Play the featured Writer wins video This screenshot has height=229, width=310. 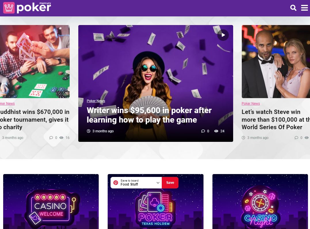point(223,35)
